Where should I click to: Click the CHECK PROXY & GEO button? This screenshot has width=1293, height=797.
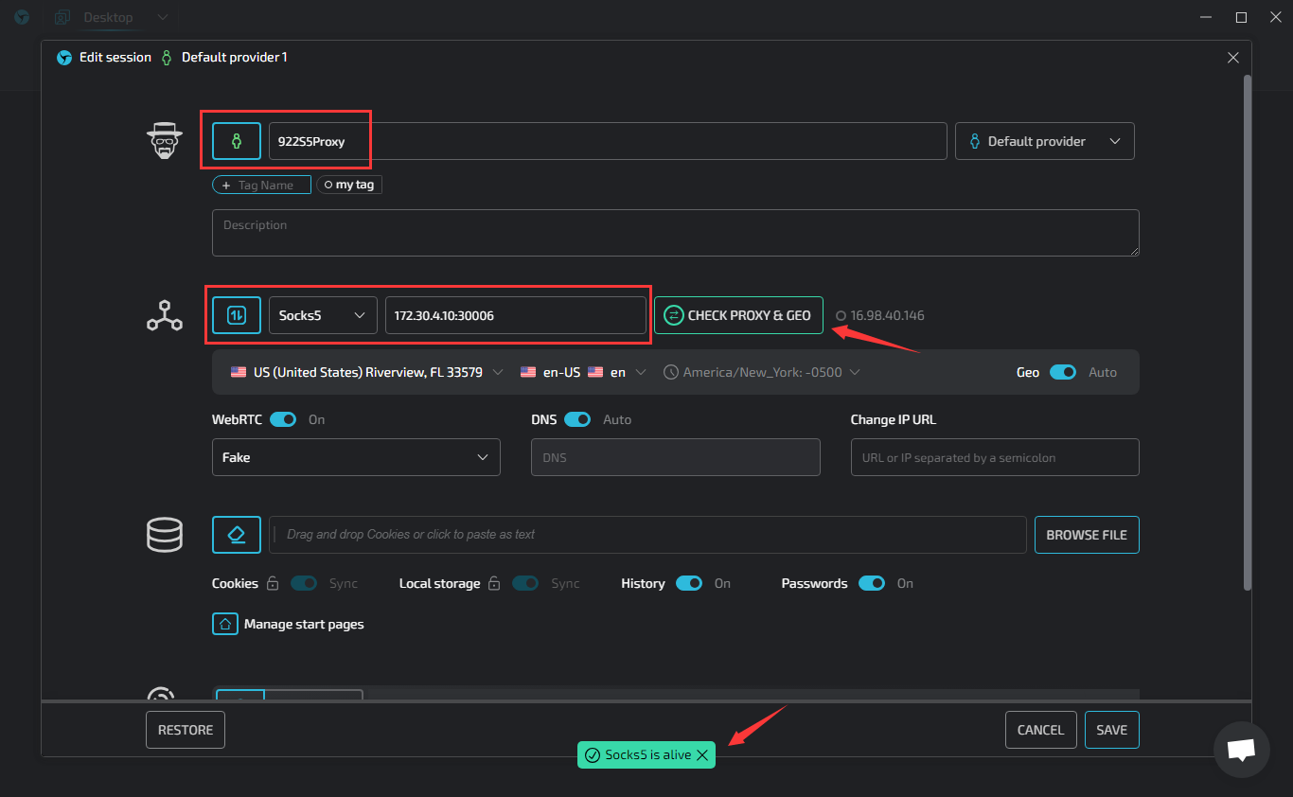pyautogui.click(x=738, y=315)
